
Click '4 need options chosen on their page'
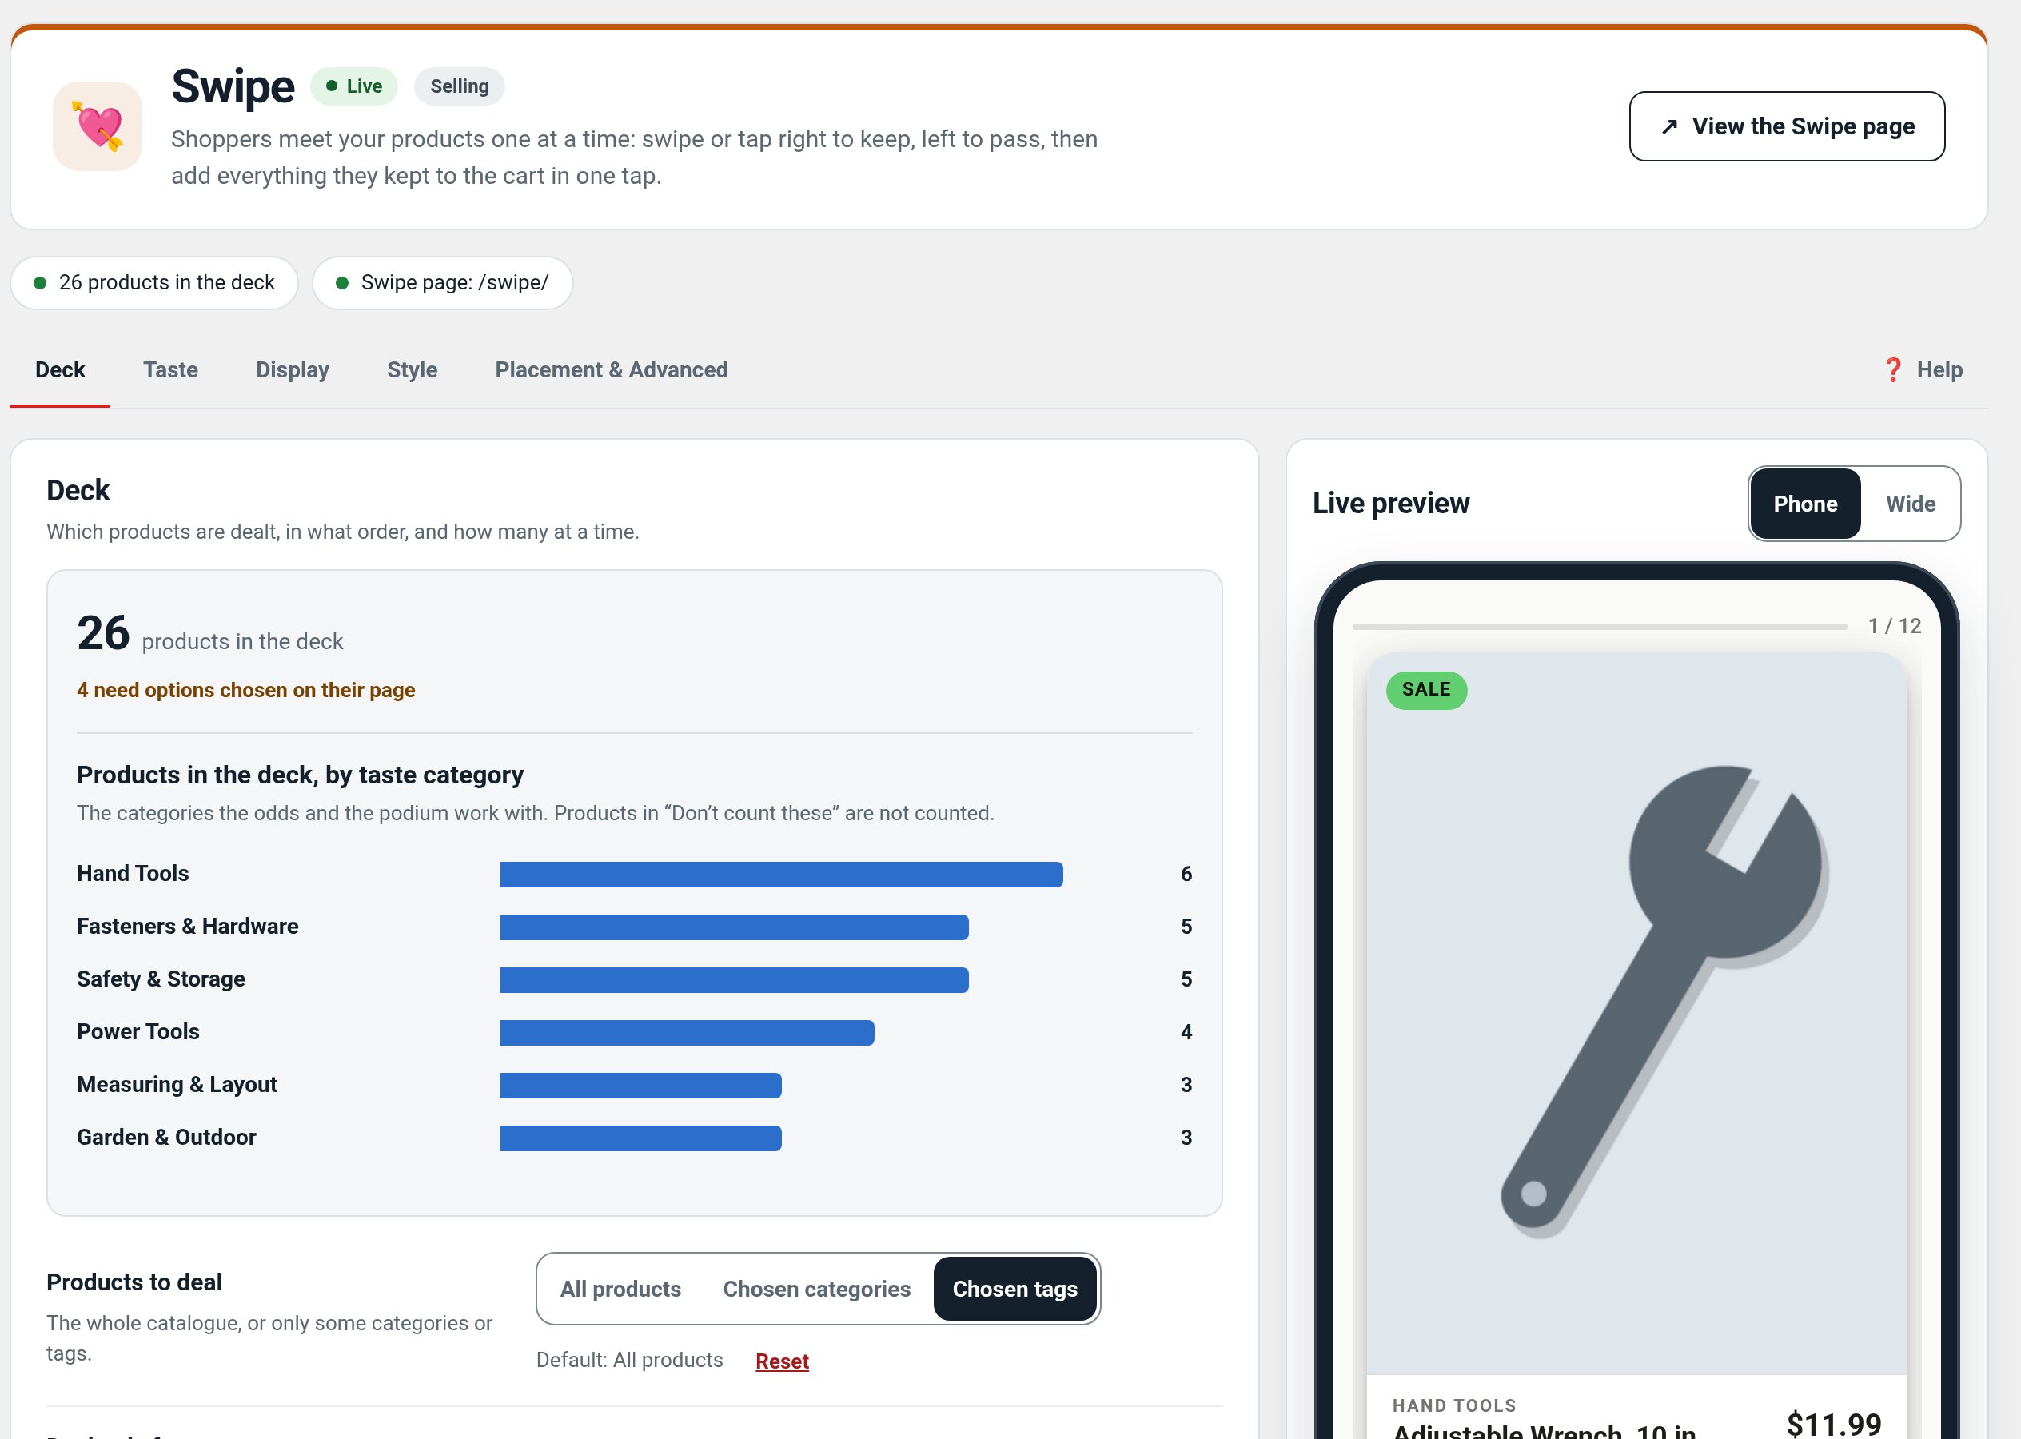245,689
